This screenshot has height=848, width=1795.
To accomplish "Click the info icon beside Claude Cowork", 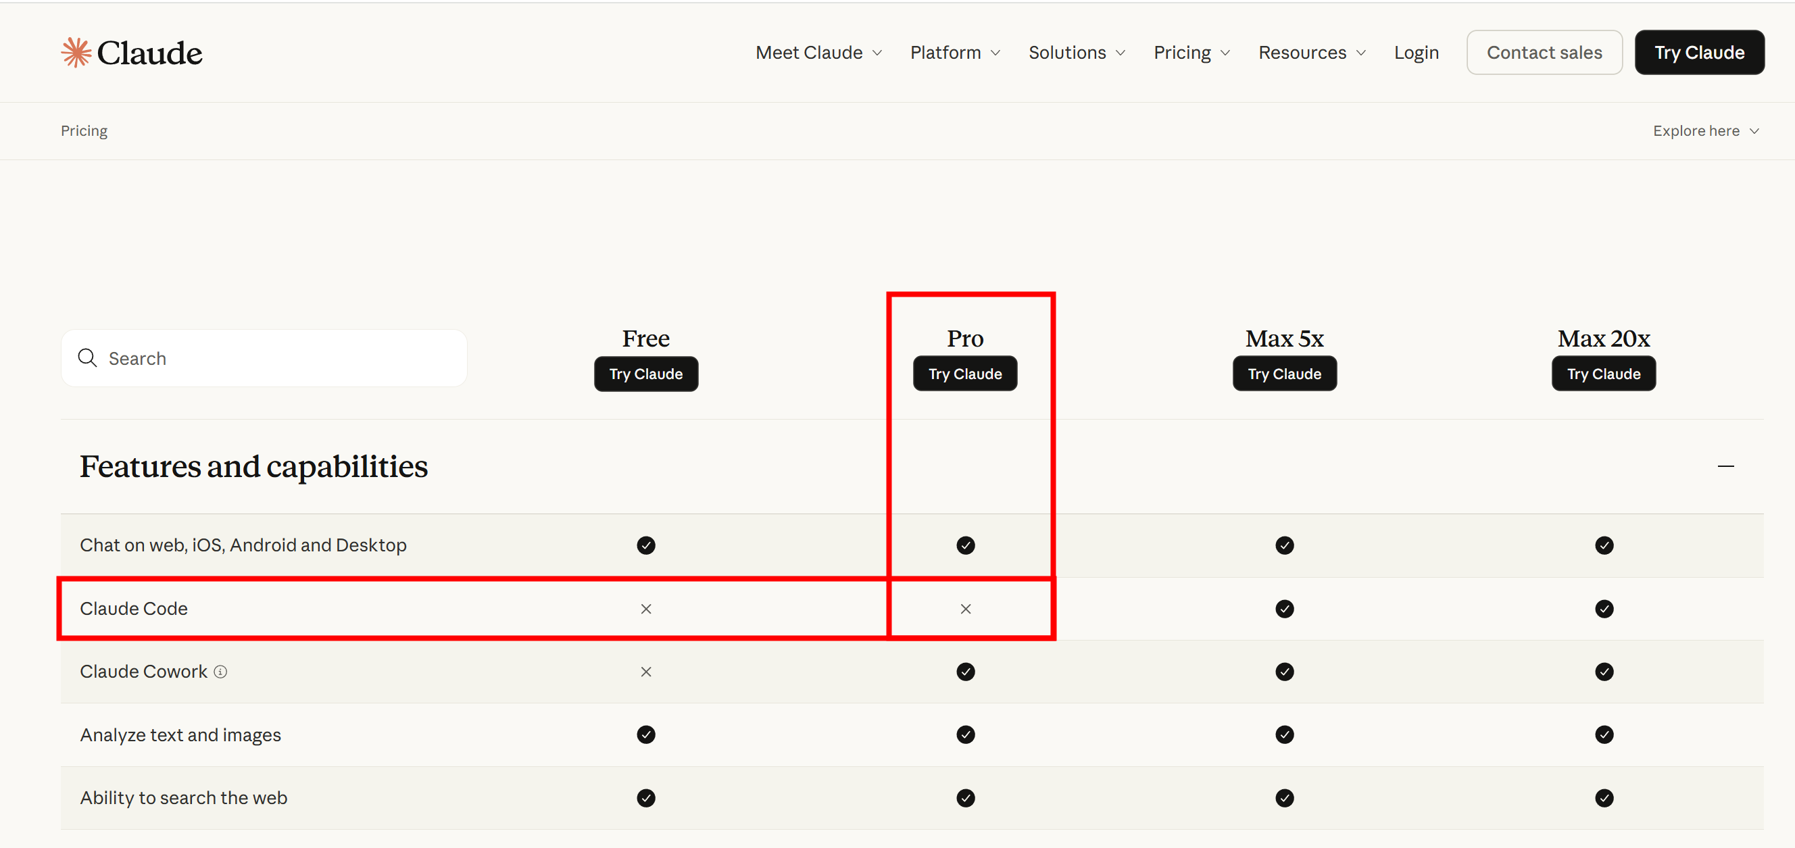I will (x=220, y=672).
